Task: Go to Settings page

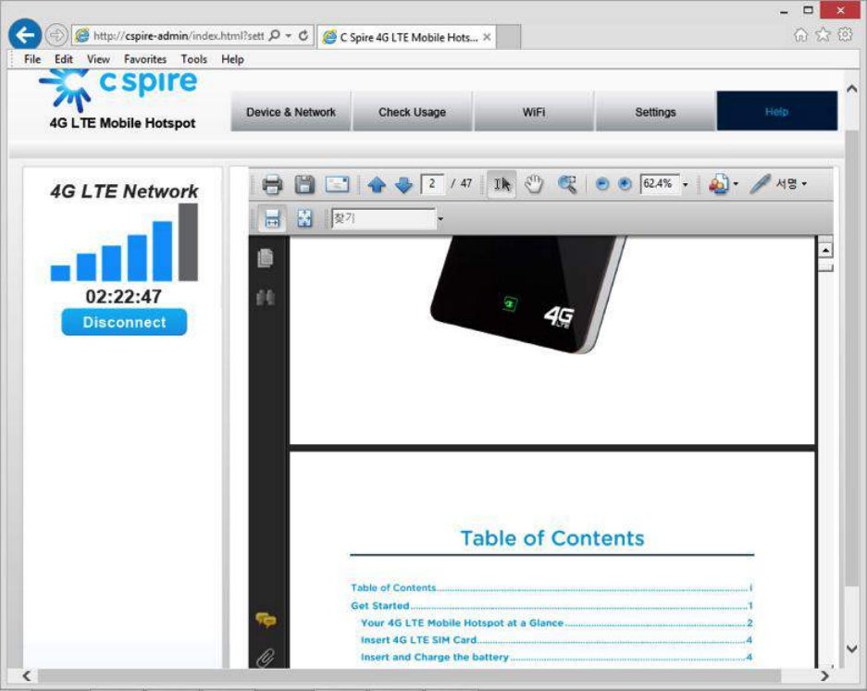Action: click(655, 112)
